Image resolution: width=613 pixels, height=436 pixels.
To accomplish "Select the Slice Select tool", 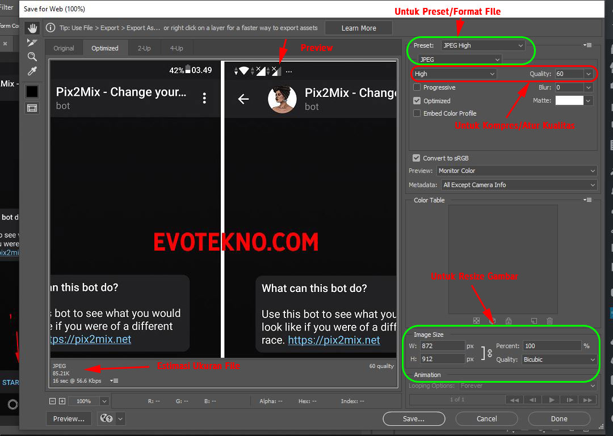I will [x=32, y=43].
